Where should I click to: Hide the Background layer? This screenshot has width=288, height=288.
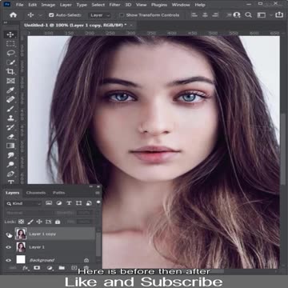coord(9,260)
